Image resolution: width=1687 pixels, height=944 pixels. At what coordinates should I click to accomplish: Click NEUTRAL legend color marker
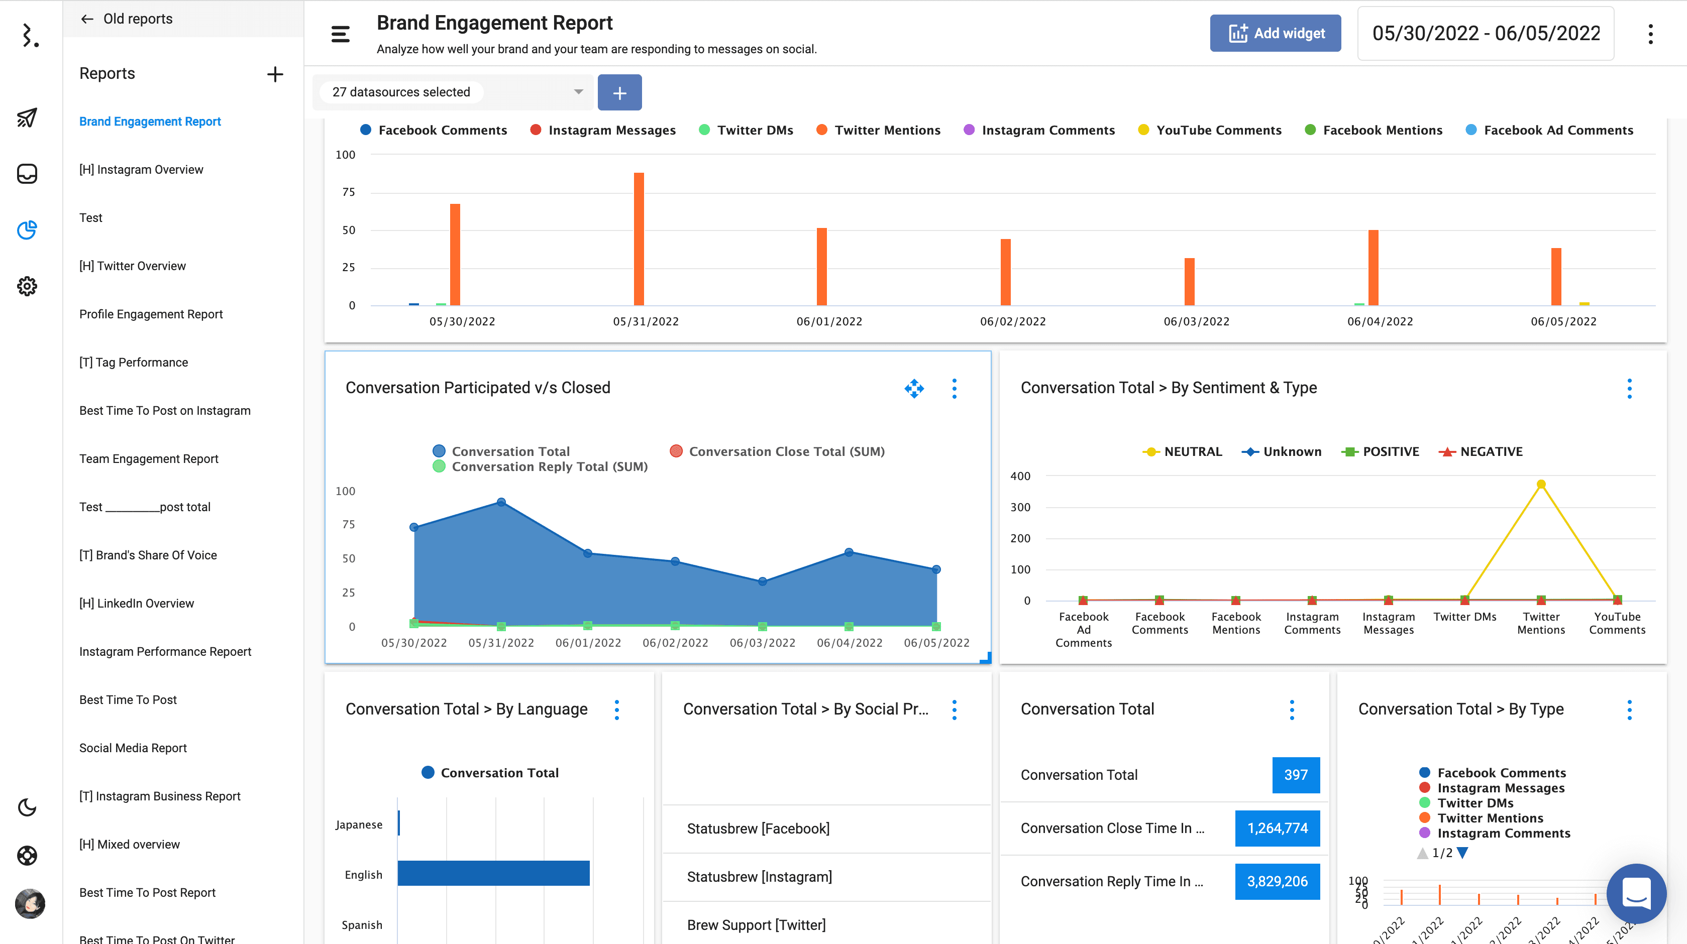1150,452
